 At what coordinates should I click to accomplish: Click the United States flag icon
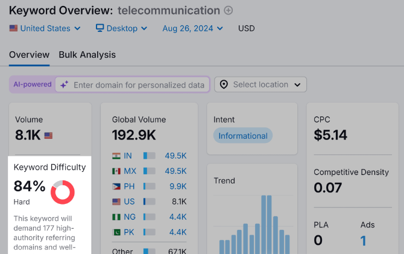[13, 28]
